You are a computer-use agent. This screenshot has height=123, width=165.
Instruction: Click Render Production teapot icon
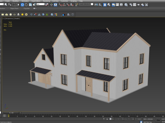click(139, 5)
